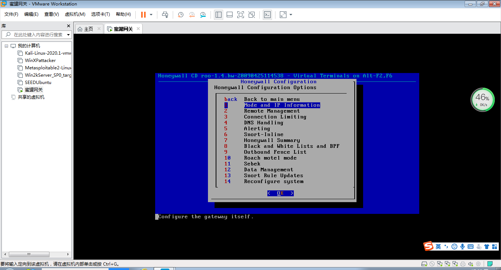Open the 帮助(H) menu
The width and height of the screenshot is (501, 270).
[123, 14]
